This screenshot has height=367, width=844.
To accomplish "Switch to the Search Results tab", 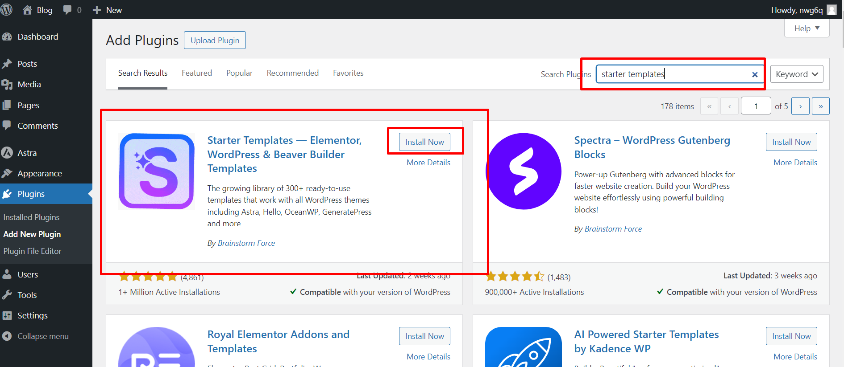I will [143, 73].
